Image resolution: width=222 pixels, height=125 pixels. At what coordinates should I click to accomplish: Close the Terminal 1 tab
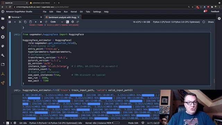coord(41,17)
